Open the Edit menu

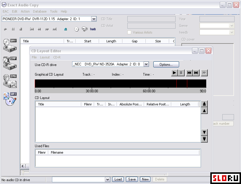tap(15, 11)
